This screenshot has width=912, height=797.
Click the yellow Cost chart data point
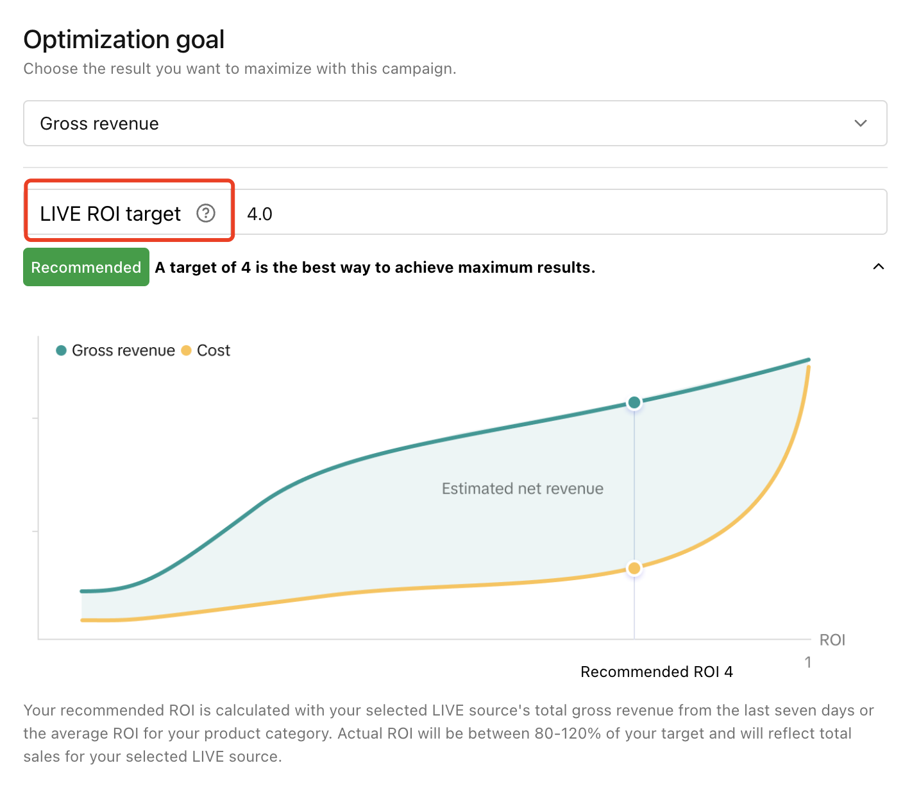pyautogui.click(x=634, y=569)
